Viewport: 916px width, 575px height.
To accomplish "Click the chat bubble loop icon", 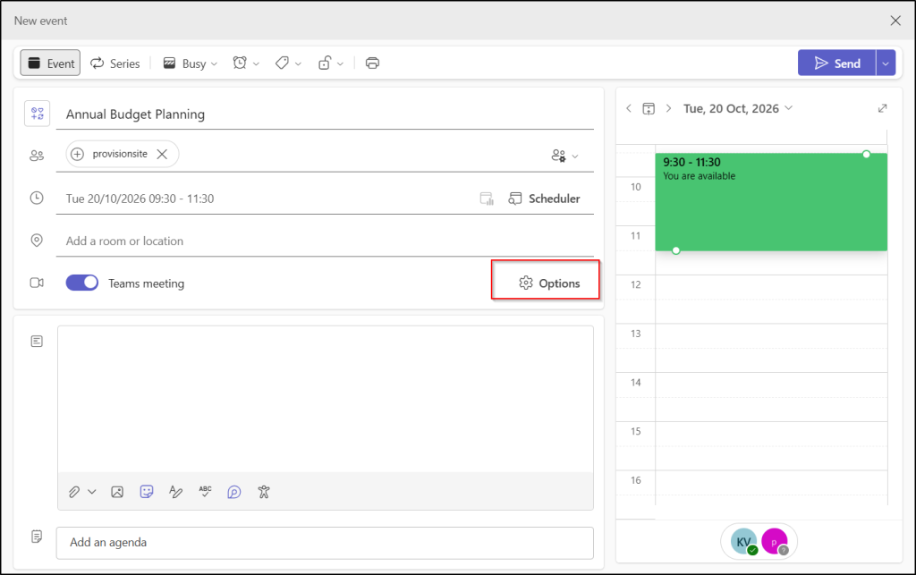I will click(234, 492).
